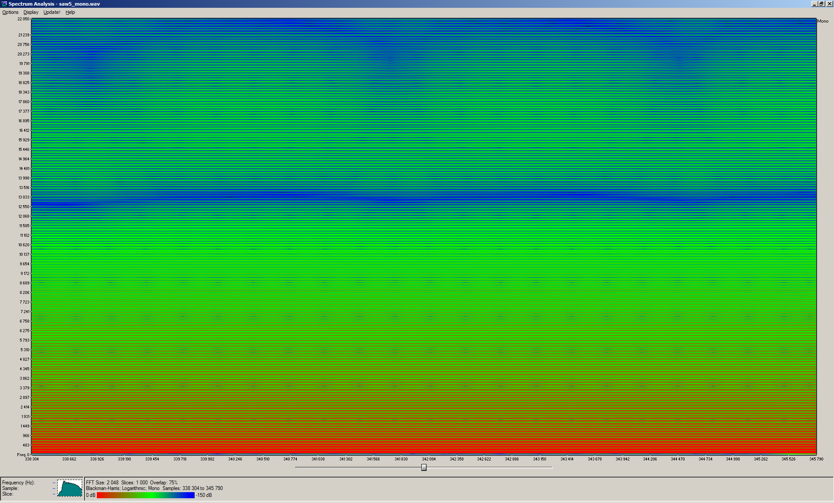The height and width of the screenshot is (503, 834).
Task: Click the Blackman-Harris; Logarithmic; Mono text
Action: (x=122, y=488)
